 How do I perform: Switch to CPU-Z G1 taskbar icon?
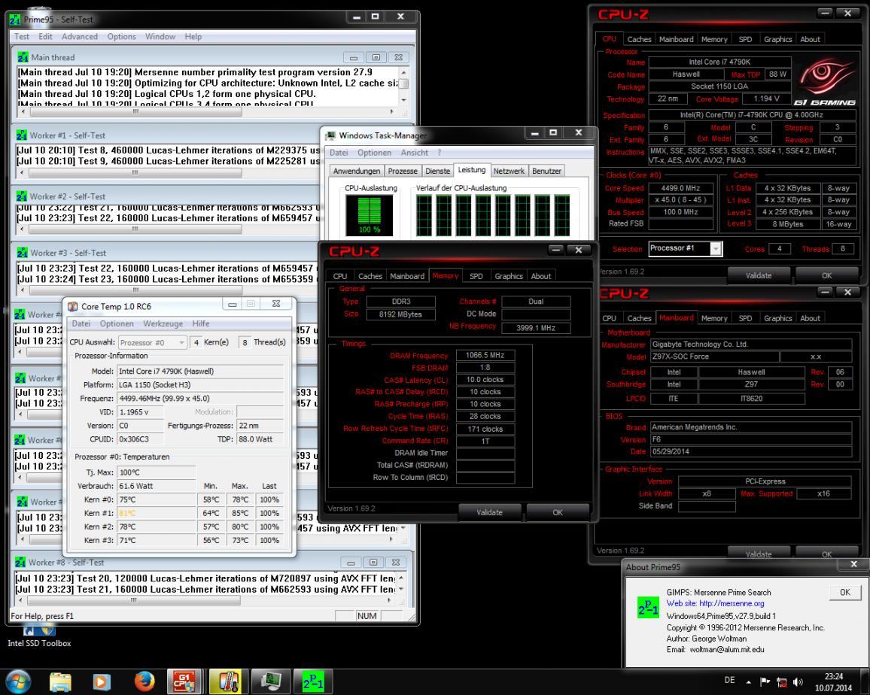(x=185, y=681)
